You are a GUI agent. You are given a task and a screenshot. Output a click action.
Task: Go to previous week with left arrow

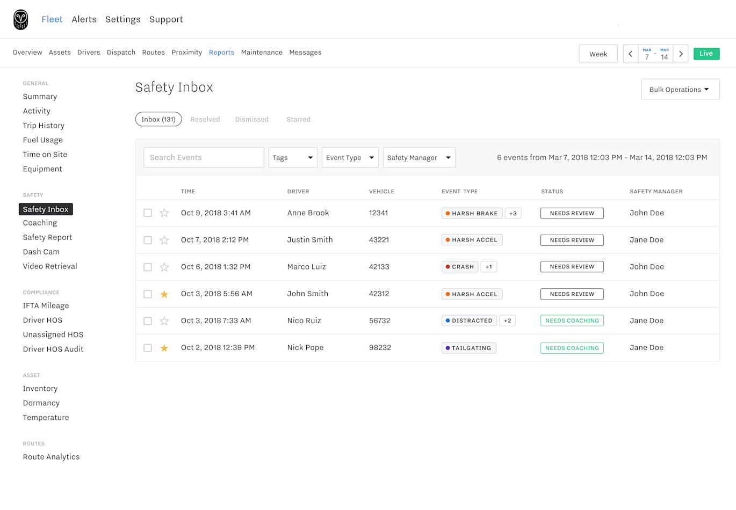[x=631, y=54]
